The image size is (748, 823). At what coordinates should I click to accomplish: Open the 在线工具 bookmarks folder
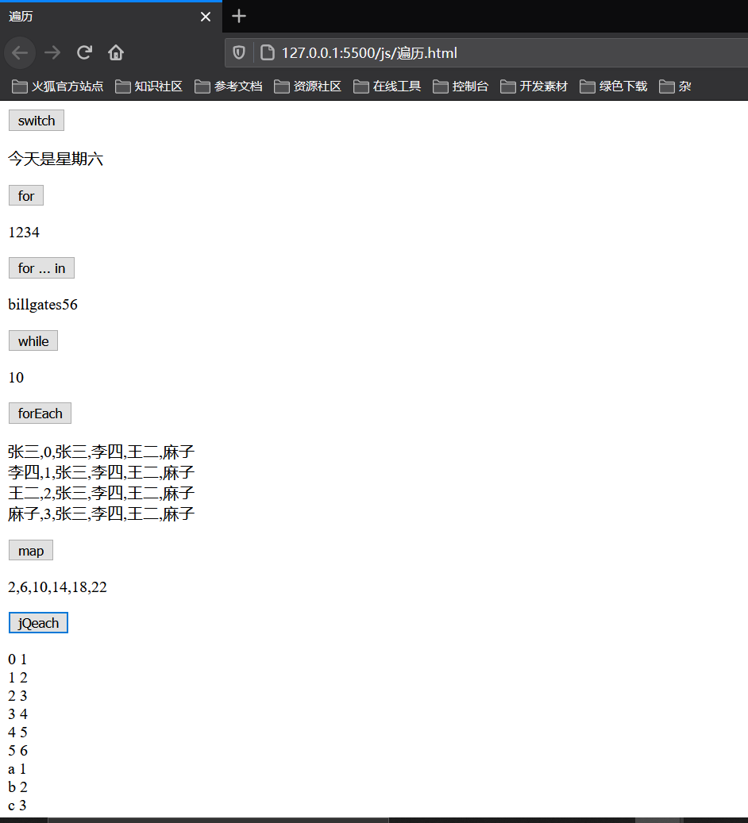(386, 86)
